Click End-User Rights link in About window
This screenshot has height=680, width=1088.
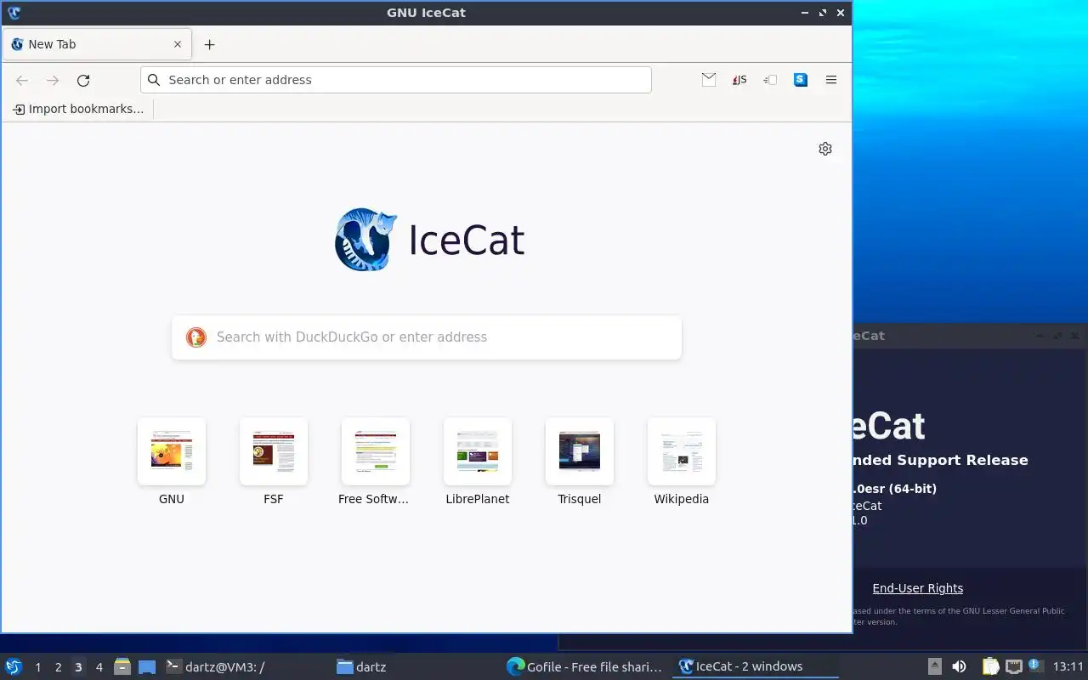coord(917,588)
